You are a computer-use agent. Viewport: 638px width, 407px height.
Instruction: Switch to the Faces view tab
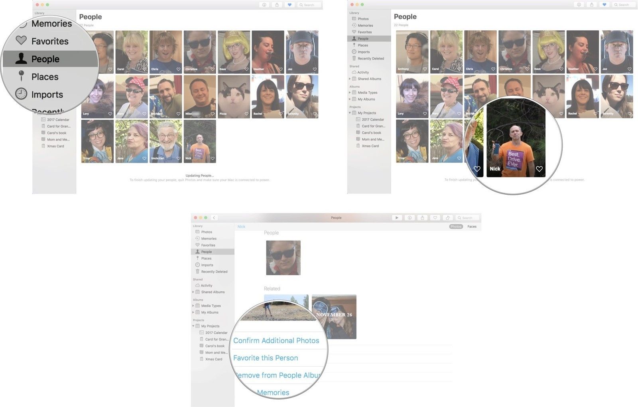coord(472,227)
